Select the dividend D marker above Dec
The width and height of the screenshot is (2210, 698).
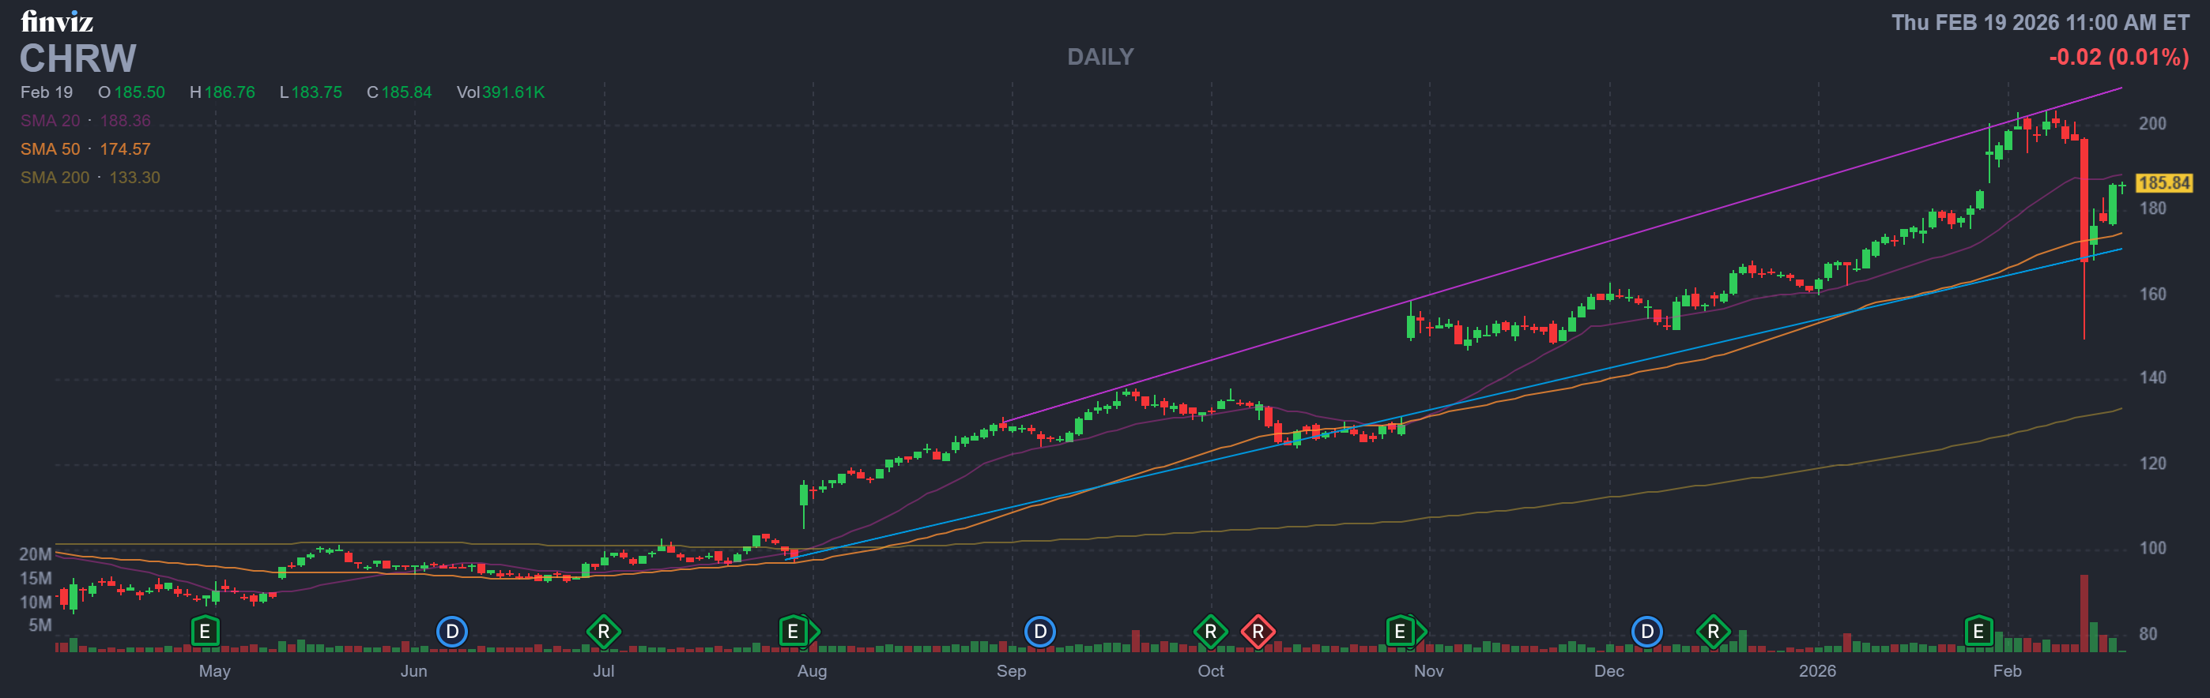[1646, 632]
